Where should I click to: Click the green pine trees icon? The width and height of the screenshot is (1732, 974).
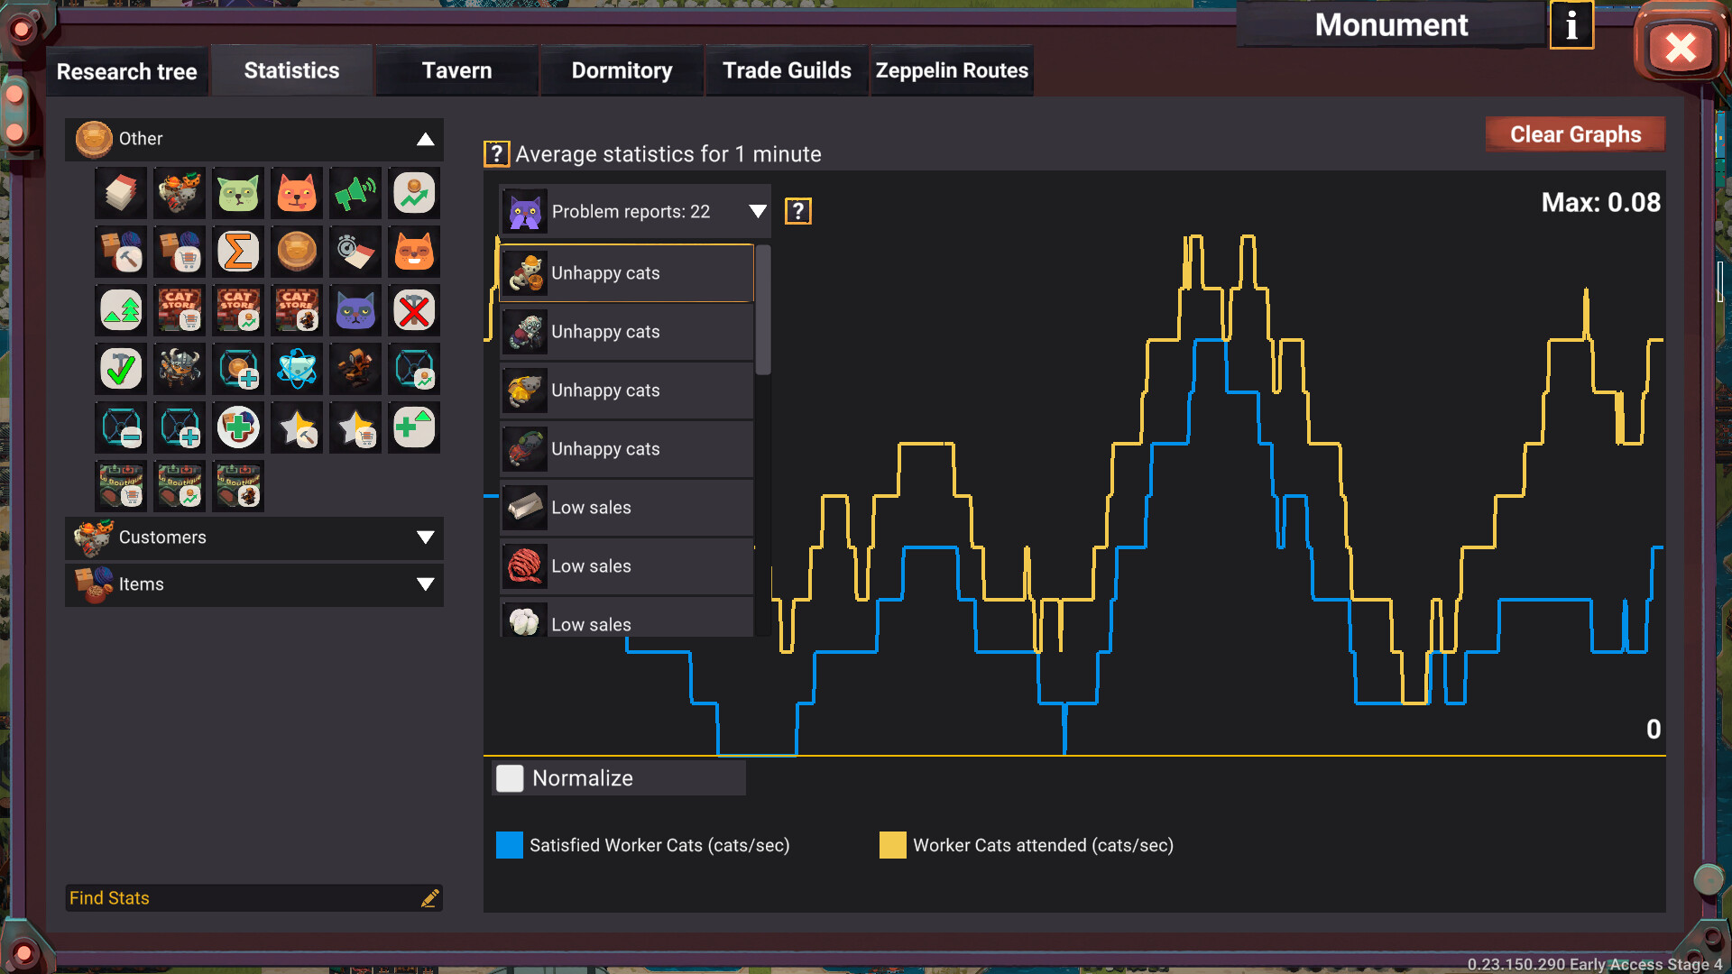point(121,310)
